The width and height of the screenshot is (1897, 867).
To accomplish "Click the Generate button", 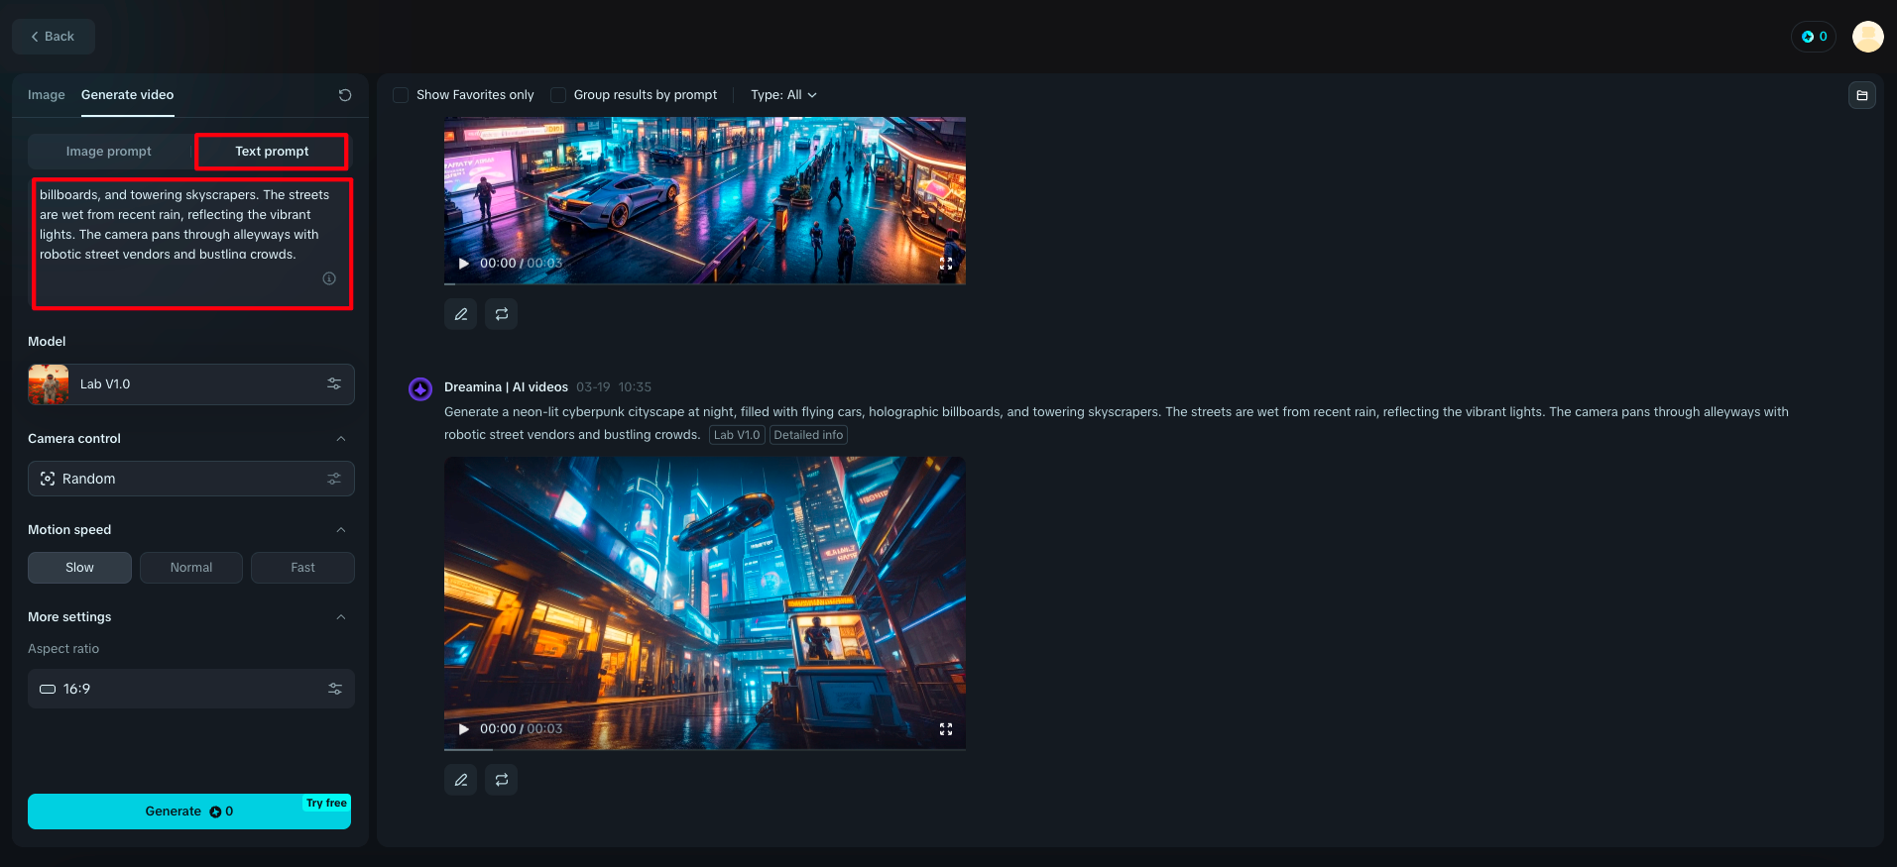I will [x=189, y=812].
